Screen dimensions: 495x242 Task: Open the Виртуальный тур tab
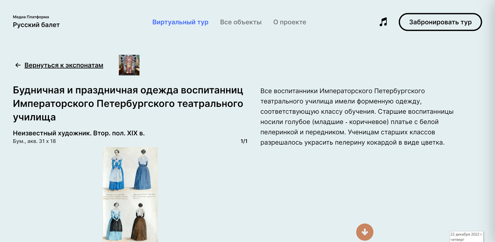[x=180, y=22]
